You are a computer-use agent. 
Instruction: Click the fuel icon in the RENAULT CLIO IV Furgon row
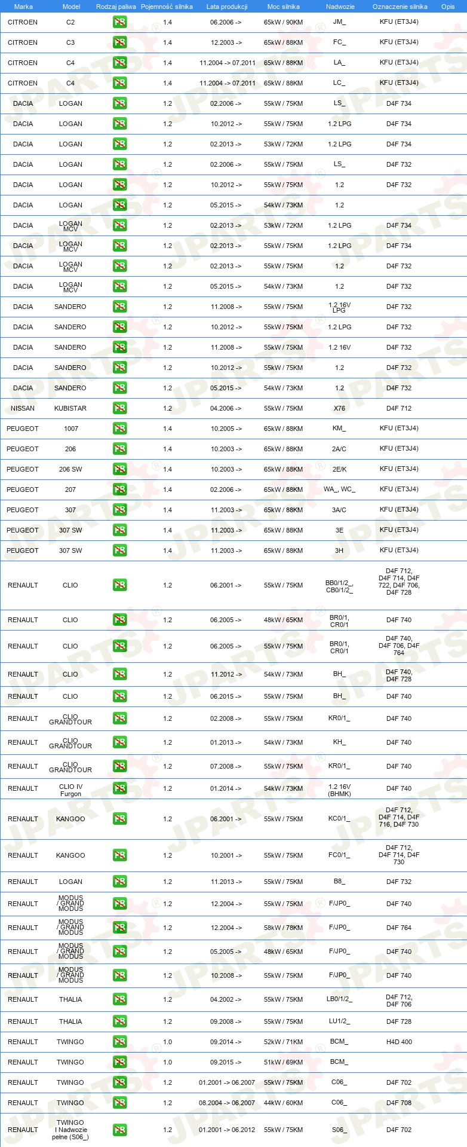(x=120, y=788)
